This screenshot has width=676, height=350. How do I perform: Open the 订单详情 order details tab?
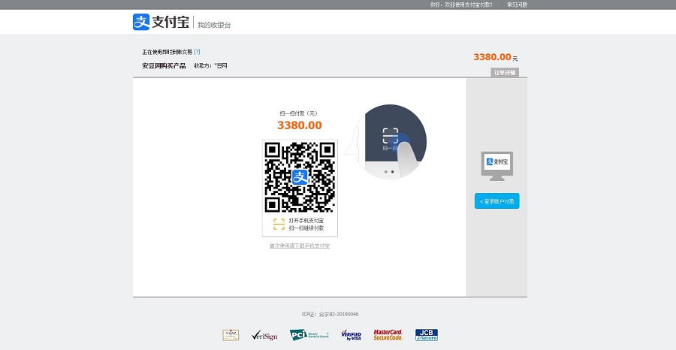point(505,73)
